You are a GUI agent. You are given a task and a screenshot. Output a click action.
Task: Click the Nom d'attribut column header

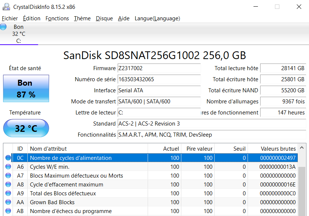[x=88, y=148]
